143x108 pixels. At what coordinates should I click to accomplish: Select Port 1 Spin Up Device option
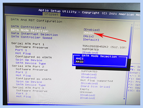point(29,60)
